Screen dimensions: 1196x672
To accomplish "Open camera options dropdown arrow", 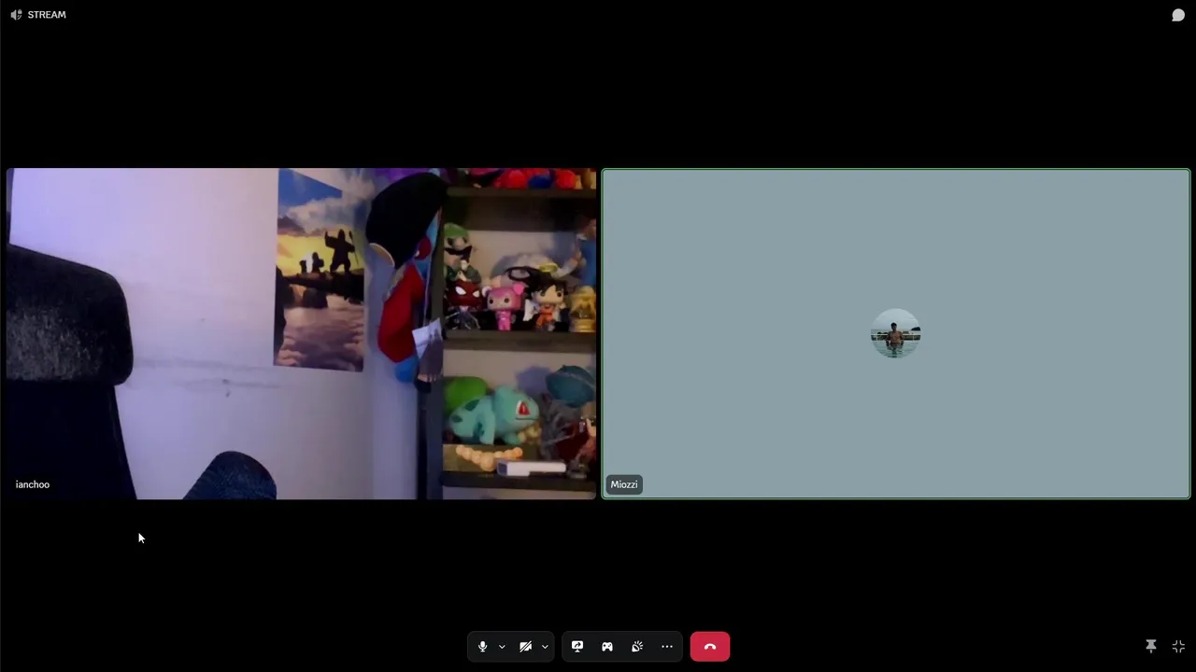I will pyautogui.click(x=545, y=647).
